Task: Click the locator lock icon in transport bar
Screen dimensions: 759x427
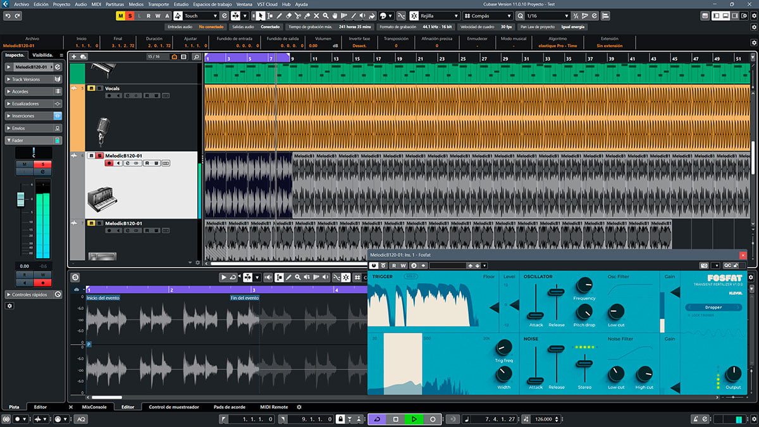Action: (340, 419)
